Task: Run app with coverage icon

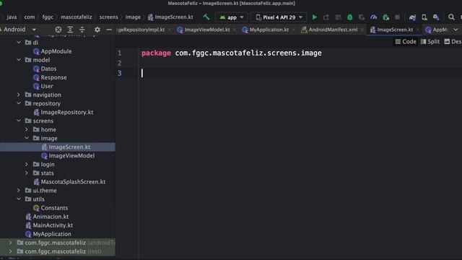Action: [362, 17]
